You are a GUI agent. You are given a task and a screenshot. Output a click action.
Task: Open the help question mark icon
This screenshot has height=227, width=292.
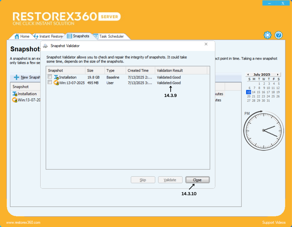[279, 35]
